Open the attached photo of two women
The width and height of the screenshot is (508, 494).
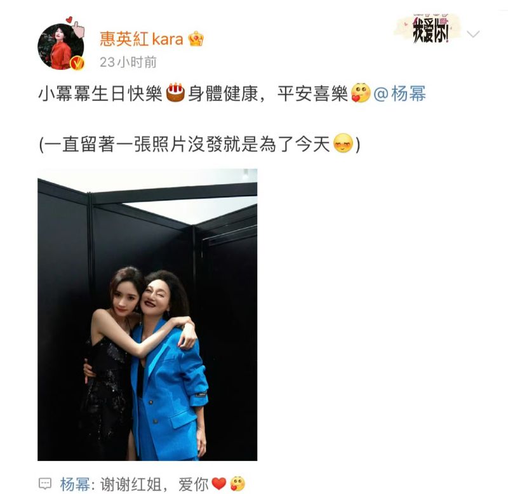tap(147, 314)
